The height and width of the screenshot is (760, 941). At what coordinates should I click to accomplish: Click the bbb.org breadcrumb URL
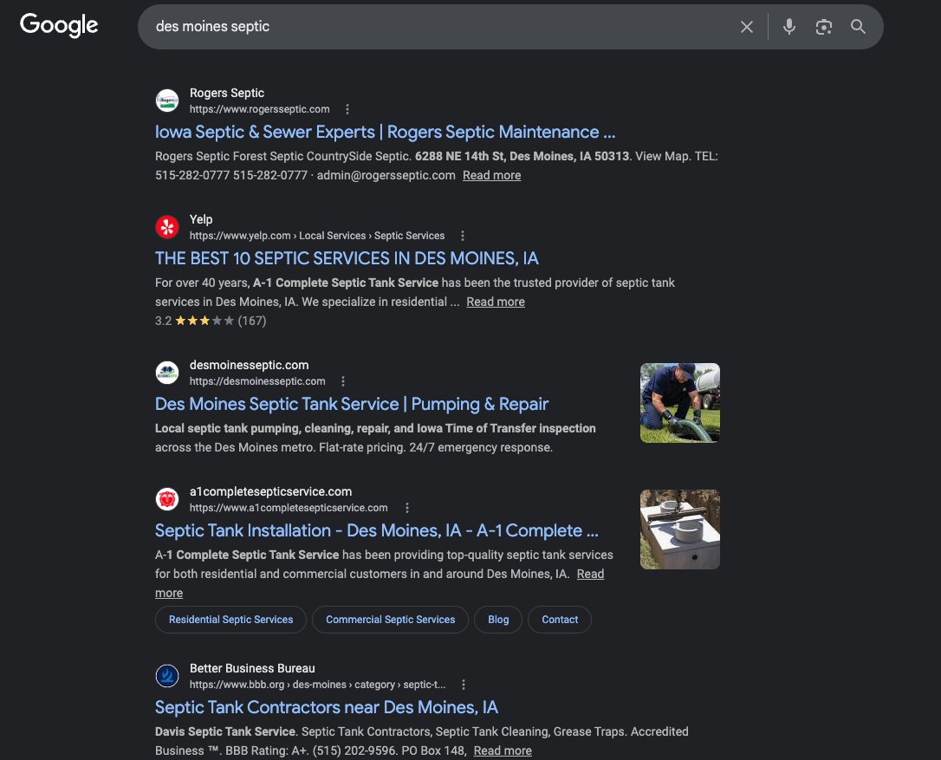(x=317, y=685)
